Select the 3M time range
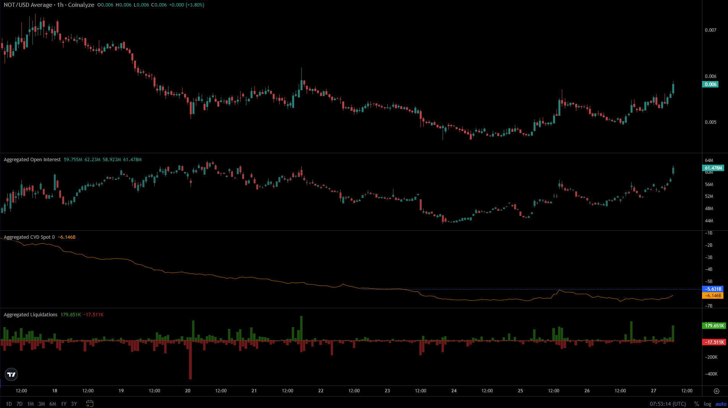 (x=42, y=404)
